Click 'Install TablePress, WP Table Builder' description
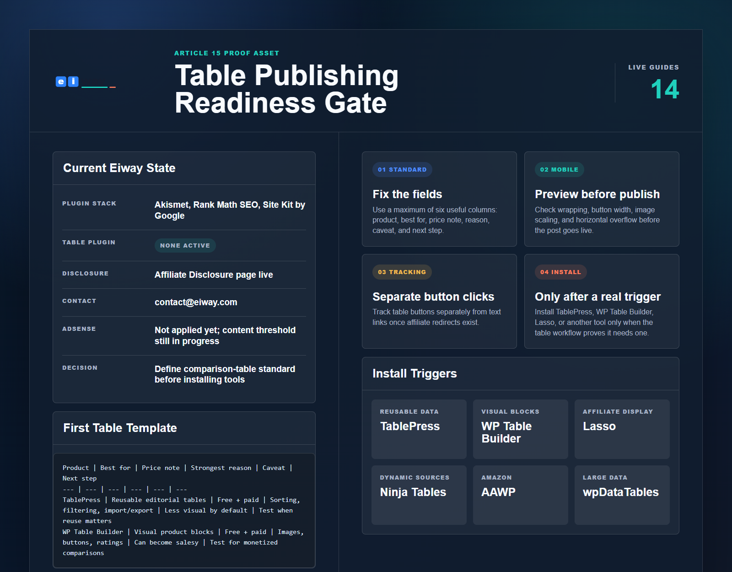 point(594,322)
